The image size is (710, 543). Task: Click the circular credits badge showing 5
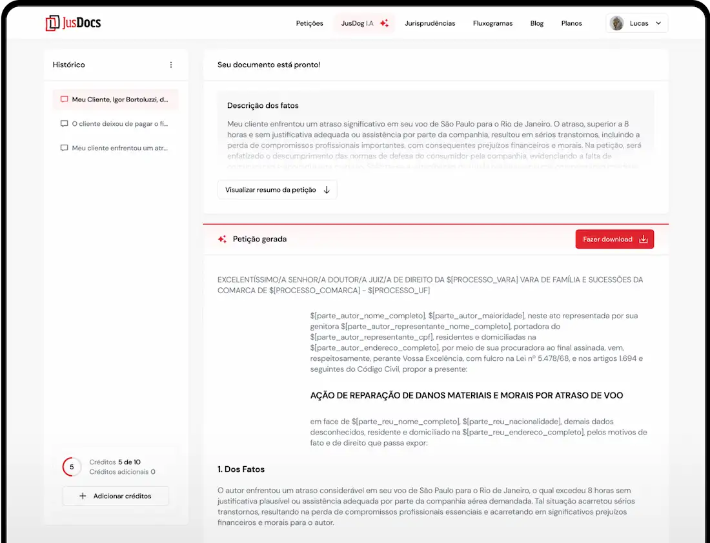71,466
